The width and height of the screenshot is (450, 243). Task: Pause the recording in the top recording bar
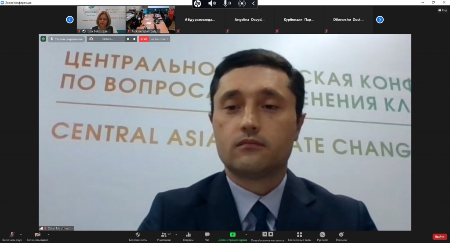pos(128,39)
